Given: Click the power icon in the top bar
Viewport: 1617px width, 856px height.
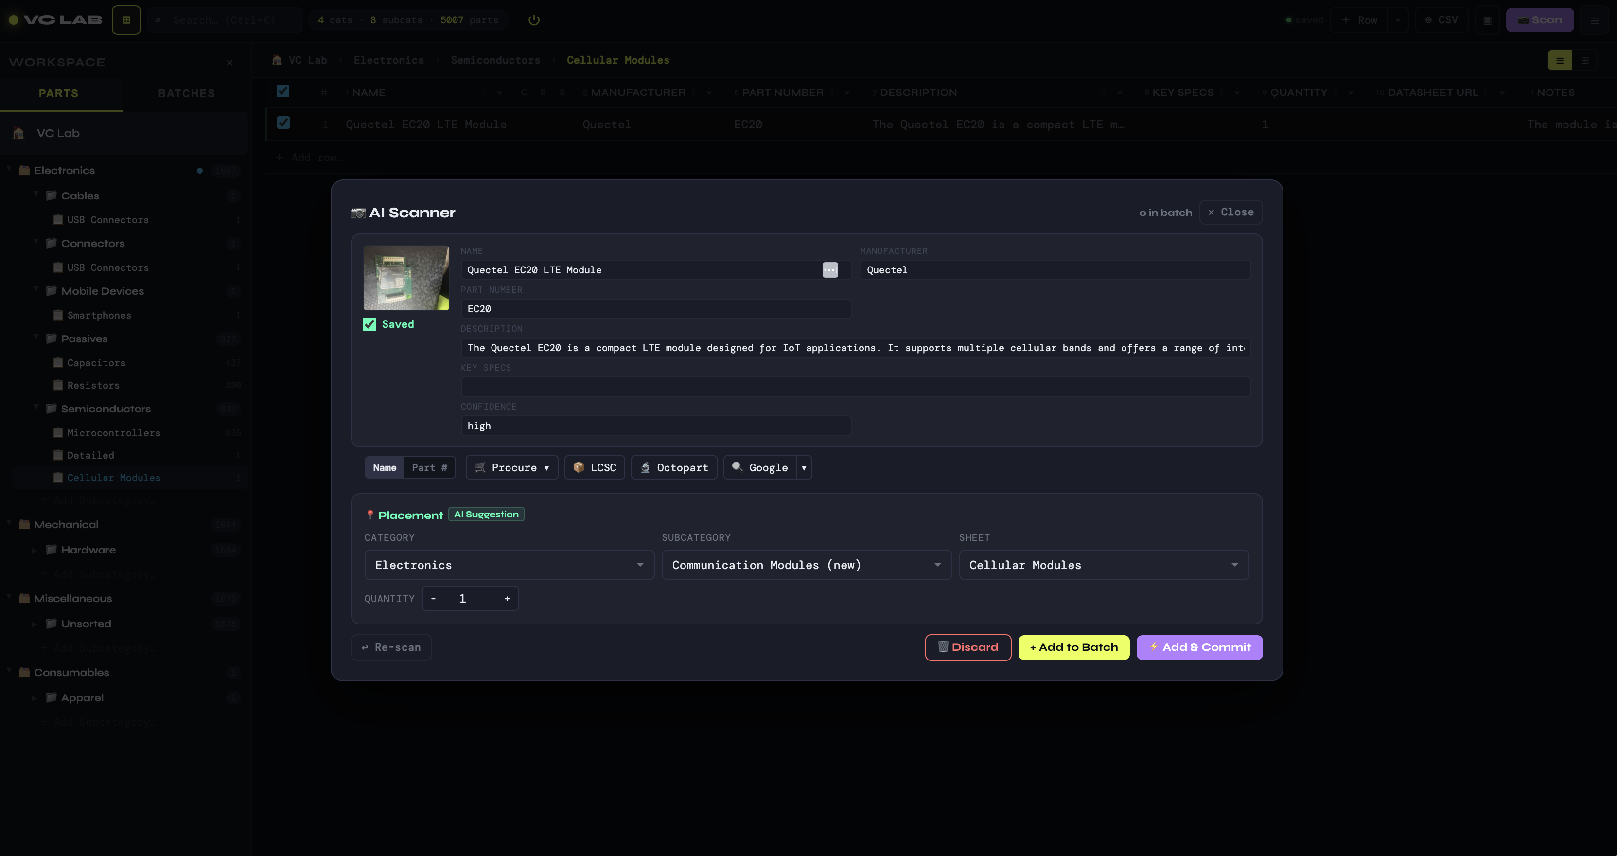Looking at the screenshot, I should point(533,19).
